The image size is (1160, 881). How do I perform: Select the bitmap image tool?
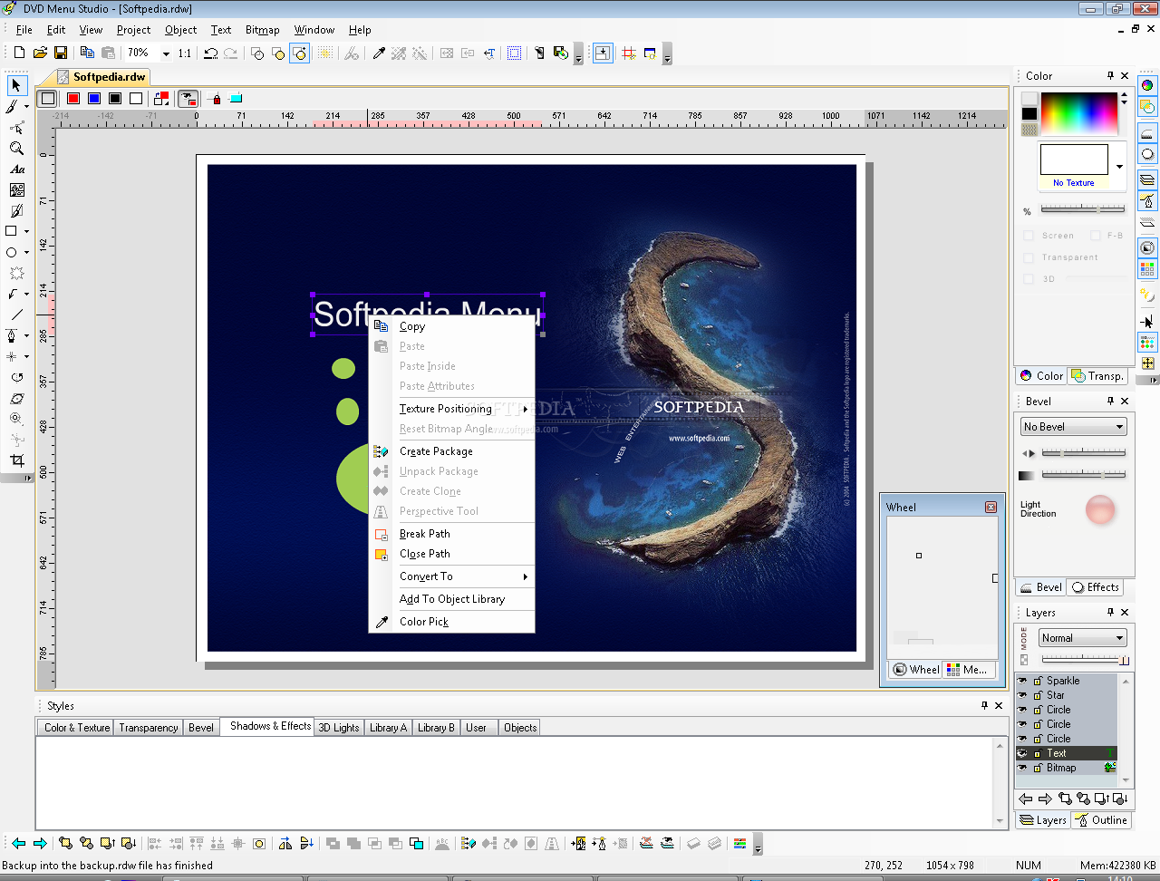16,190
